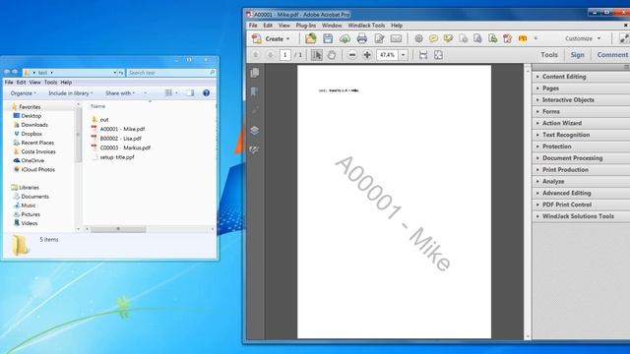Click the Organize button in Explorer
This screenshot has width=630, height=354.
point(24,93)
